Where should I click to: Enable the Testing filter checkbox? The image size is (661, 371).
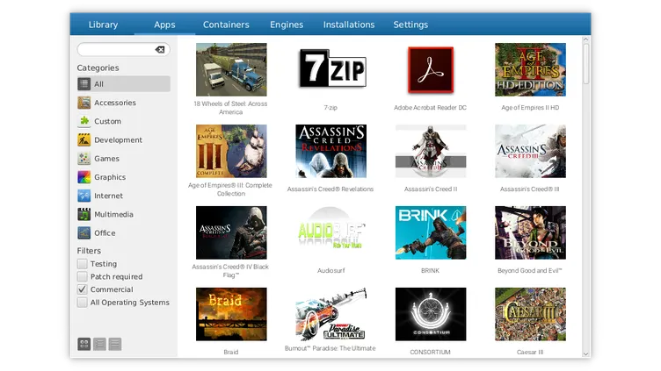[83, 264]
